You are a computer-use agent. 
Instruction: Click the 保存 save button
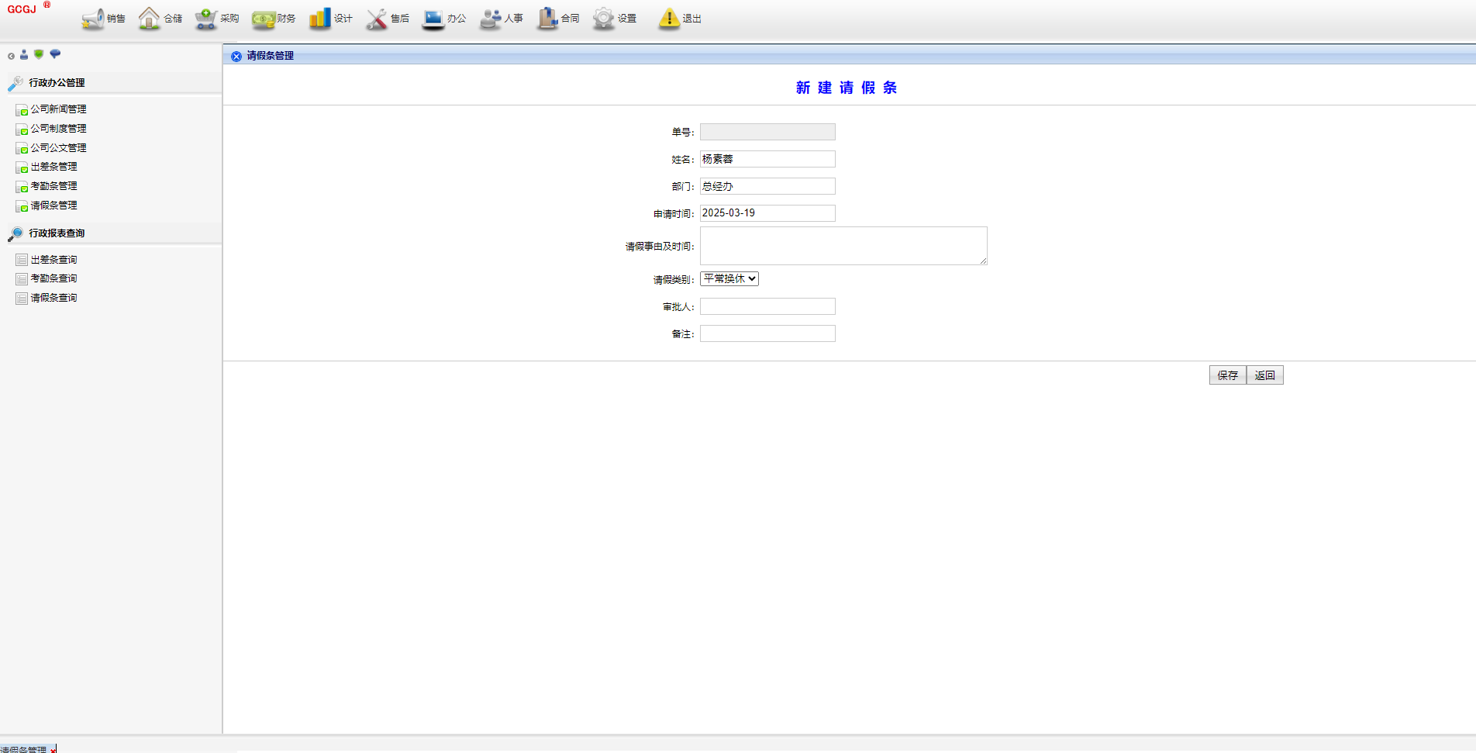1227,375
